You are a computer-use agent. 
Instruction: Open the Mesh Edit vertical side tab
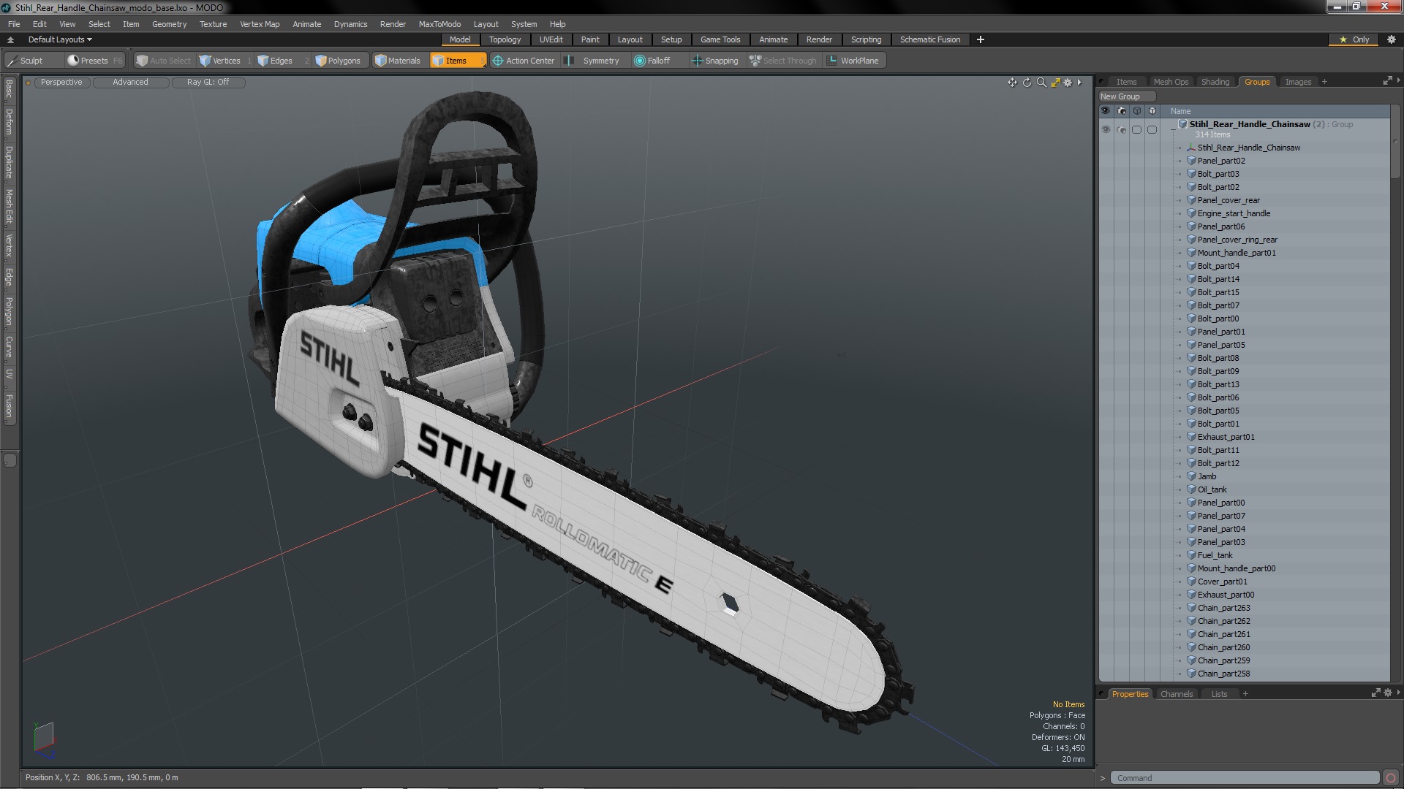[x=9, y=207]
